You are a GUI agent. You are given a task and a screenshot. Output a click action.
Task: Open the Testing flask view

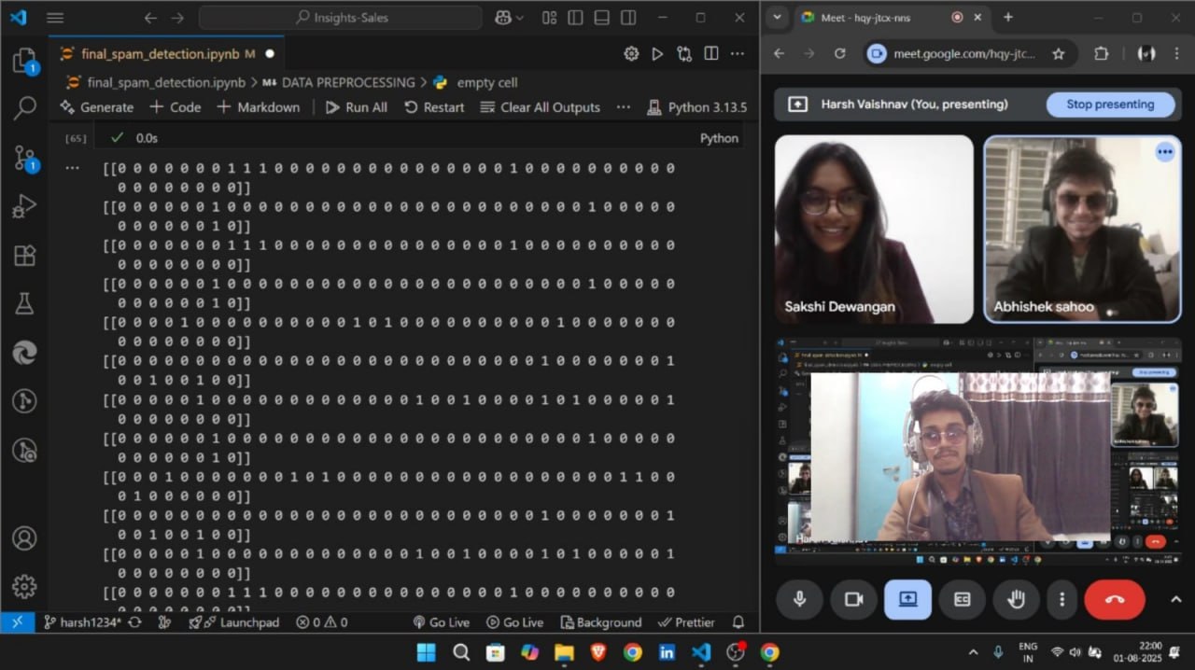[24, 303]
